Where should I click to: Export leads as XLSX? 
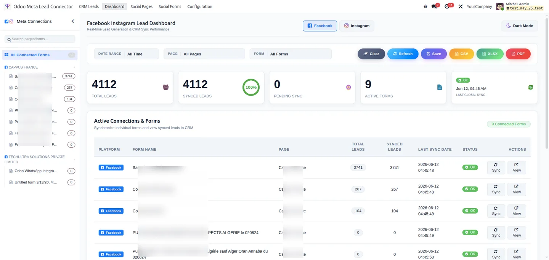[x=490, y=54]
